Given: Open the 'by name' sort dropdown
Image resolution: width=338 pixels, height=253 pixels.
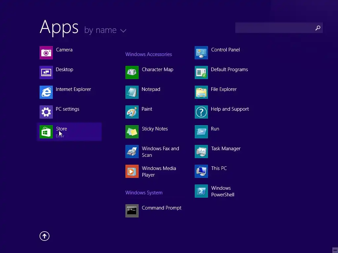Looking at the screenshot, I should [x=105, y=30].
